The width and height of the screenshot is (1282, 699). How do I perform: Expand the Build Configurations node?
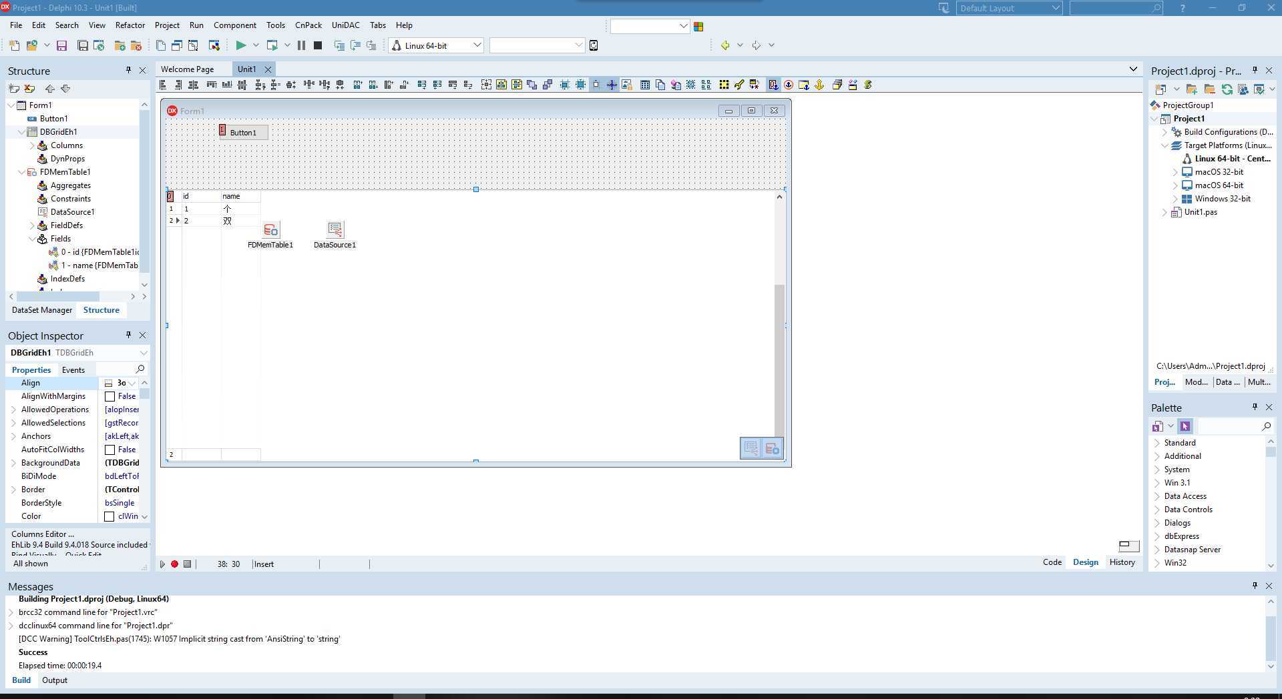(1165, 132)
